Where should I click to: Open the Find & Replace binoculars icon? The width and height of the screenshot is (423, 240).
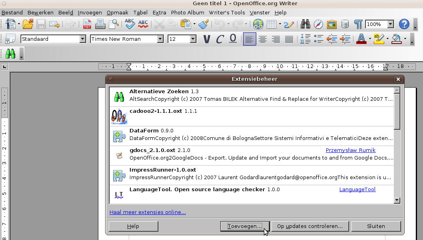click(x=305, y=24)
